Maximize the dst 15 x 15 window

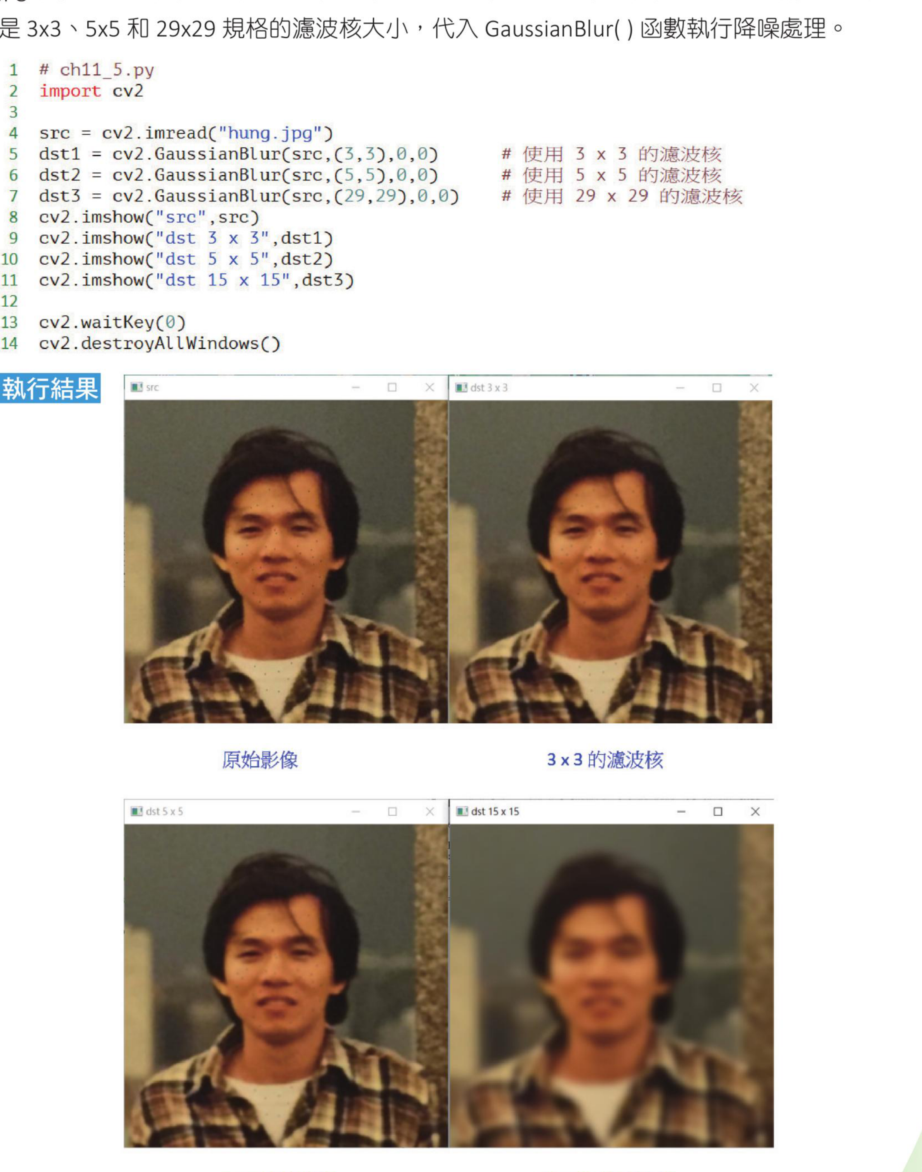pyautogui.click(x=718, y=811)
